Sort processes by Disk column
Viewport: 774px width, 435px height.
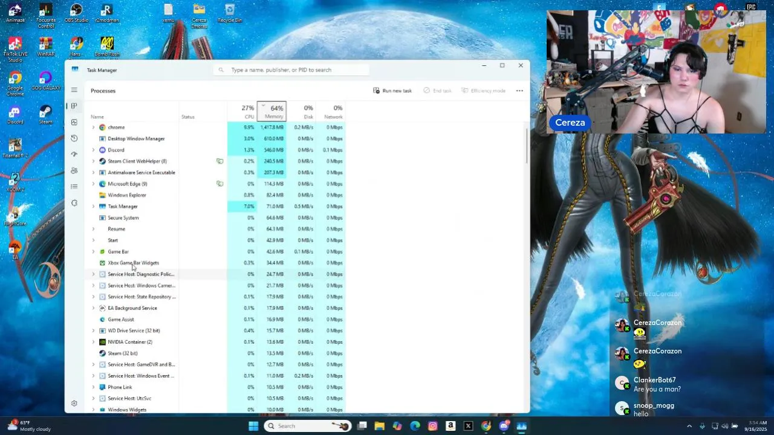301,112
